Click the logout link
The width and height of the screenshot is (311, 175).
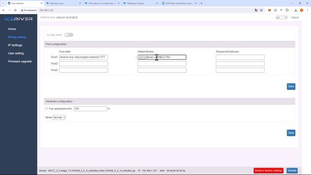point(295,17)
